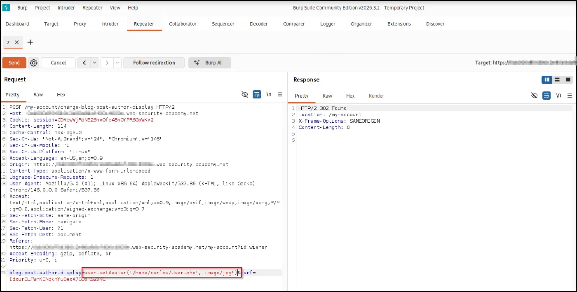The image size is (577, 292).
Task: Open Burp AI button
Action: click(210, 63)
